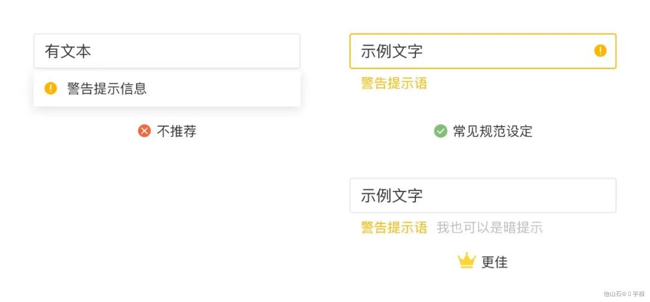This screenshot has height=302, width=650.
Task: Click 警告提示语 next to the gray hint
Action: click(x=394, y=228)
